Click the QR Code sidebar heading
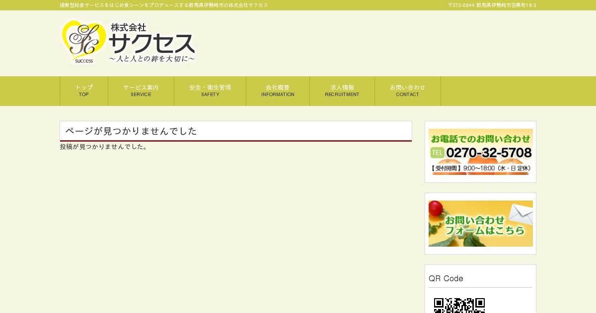596x313 pixels. point(446,278)
